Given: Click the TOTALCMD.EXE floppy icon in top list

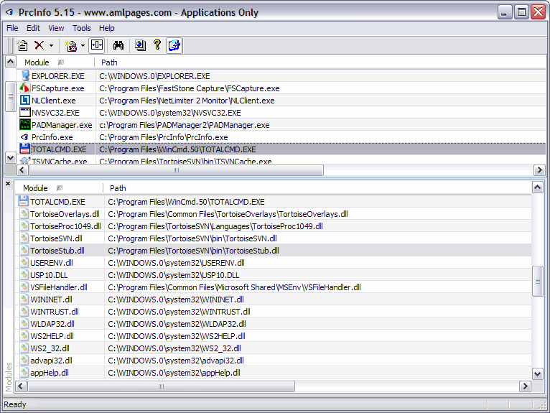Looking at the screenshot, I should (x=25, y=149).
